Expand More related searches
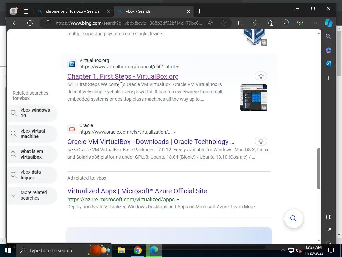 point(32,195)
